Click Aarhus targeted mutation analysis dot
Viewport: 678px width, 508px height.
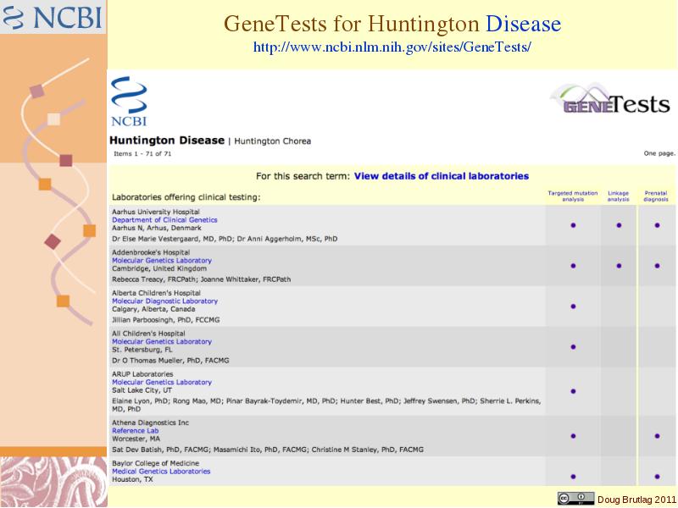[574, 225]
